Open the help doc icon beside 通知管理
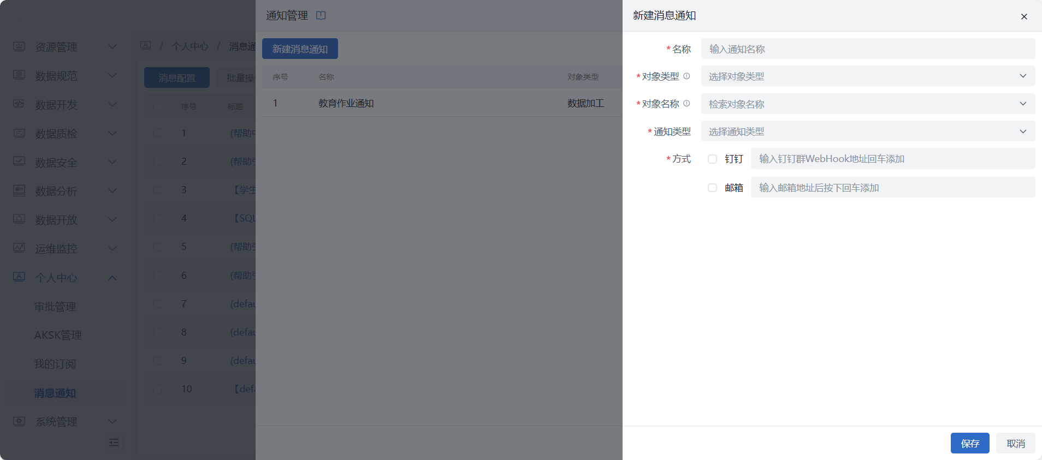Screen dimensions: 1042x460 coord(321,16)
